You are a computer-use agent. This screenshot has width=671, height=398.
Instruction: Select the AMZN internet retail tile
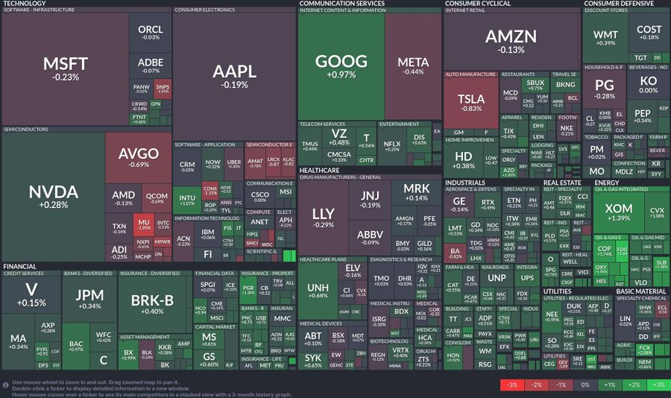(511, 42)
